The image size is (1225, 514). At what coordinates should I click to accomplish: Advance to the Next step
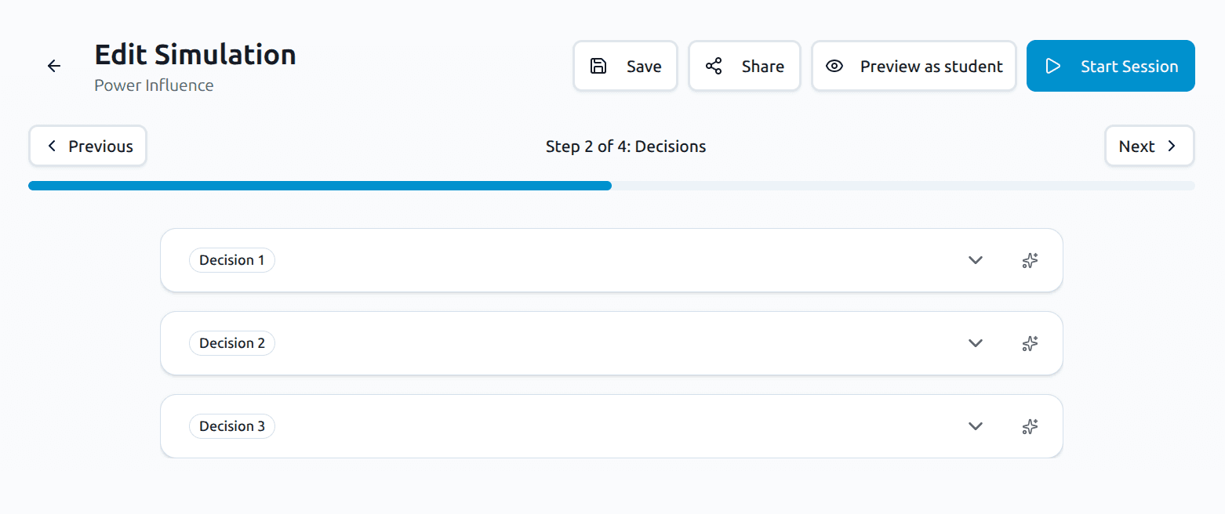tap(1149, 147)
